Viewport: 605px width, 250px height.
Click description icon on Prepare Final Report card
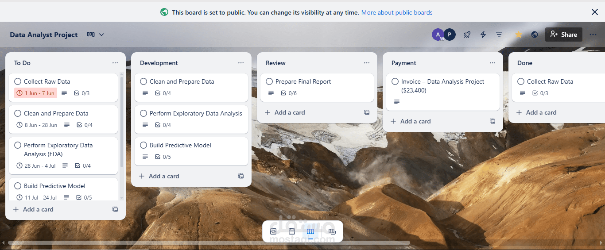point(271,93)
